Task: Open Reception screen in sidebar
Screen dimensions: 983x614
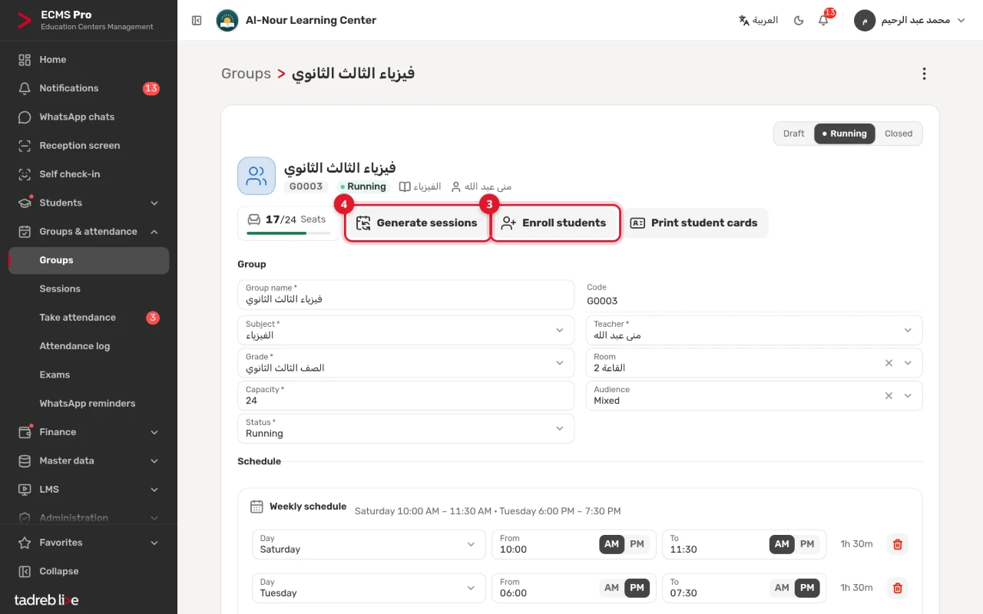Action: [89, 146]
